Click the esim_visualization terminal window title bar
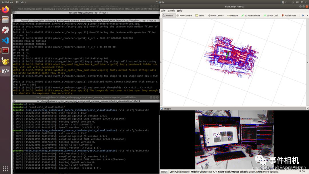 pyautogui.click(x=86, y=97)
